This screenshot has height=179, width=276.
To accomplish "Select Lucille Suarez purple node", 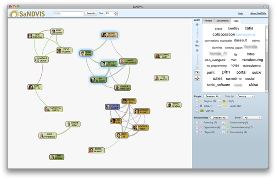I will 113,107.
